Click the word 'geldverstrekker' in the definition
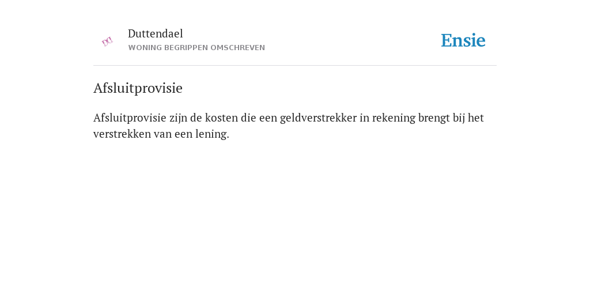 318,118
